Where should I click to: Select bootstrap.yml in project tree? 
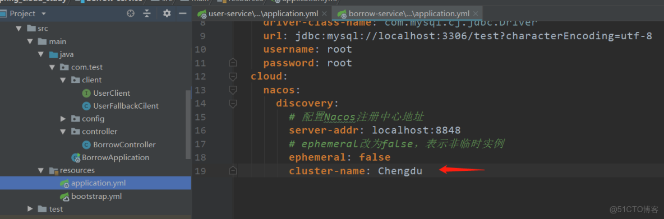(x=96, y=196)
